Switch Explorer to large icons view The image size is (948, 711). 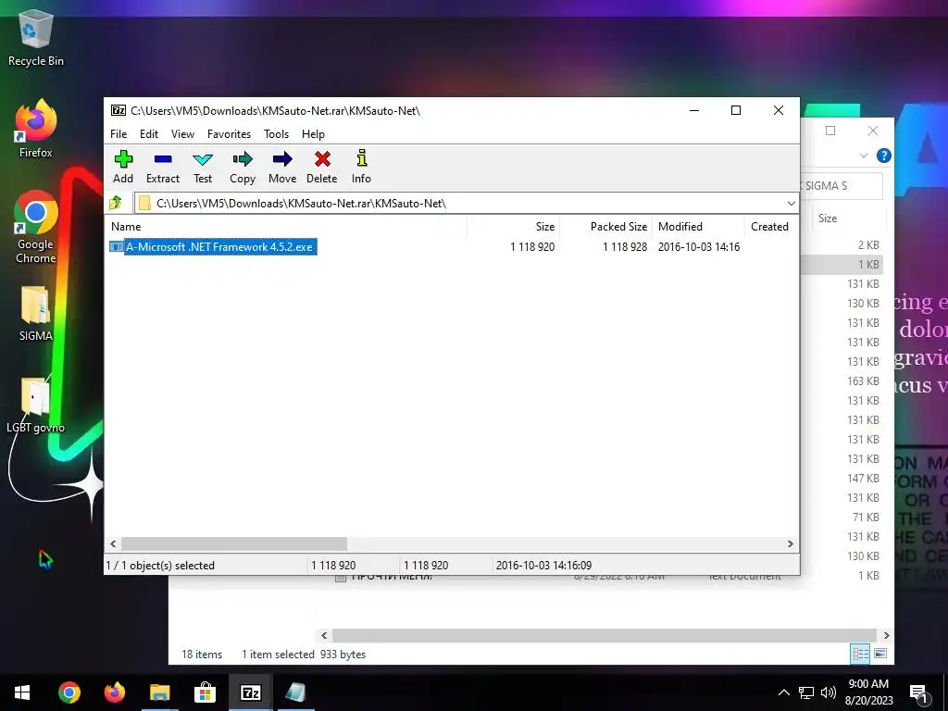coord(880,654)
